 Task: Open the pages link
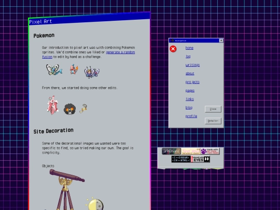[x=190, y=91]
